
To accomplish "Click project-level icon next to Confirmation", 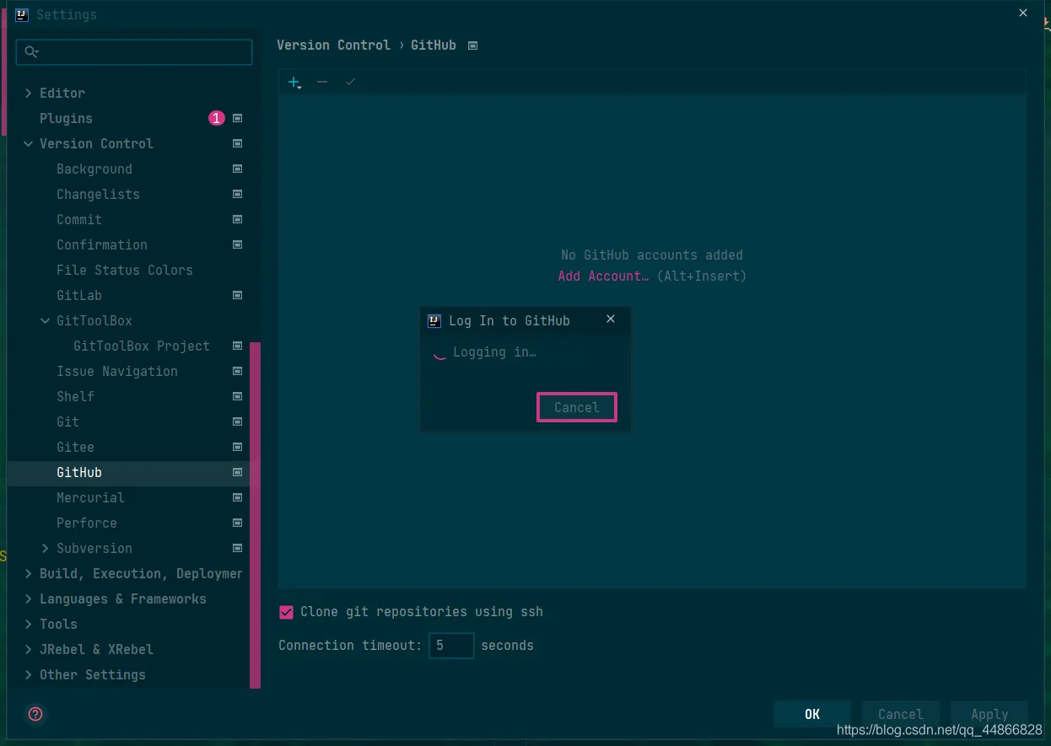I will click(x=238, y=245).
